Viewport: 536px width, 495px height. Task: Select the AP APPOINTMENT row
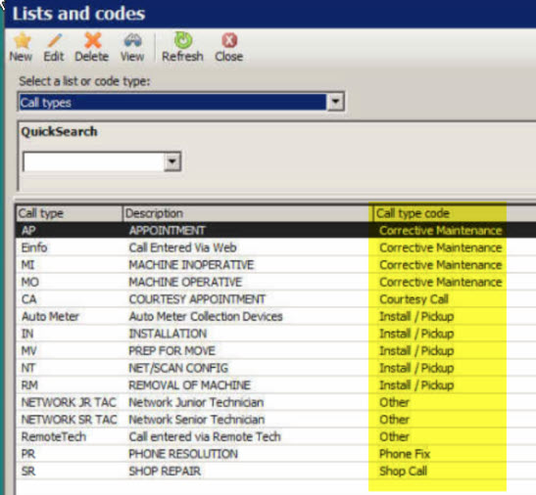[275, 231]
